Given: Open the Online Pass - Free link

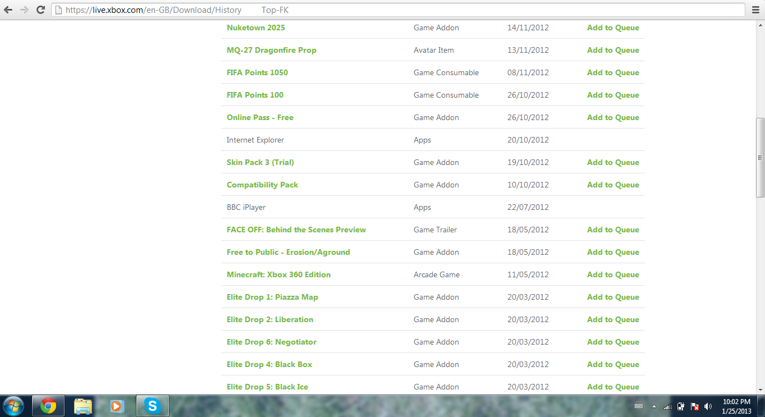Looking at the screenshot, I should tap(260, 117).
